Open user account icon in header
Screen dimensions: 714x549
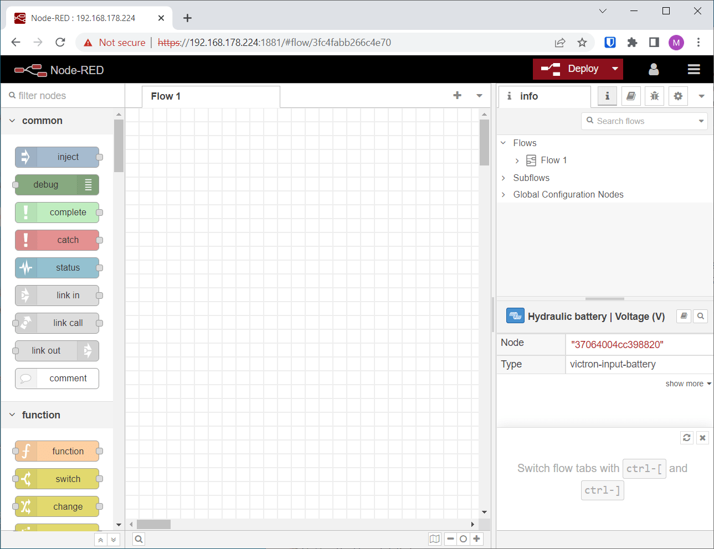pos(654,69)
